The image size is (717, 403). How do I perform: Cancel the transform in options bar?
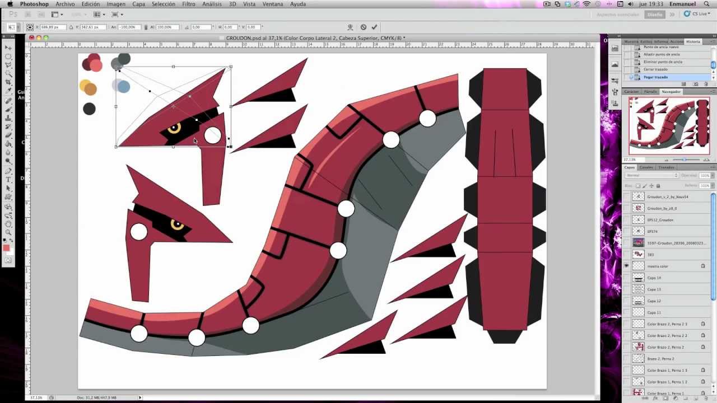tap(363, 27)
